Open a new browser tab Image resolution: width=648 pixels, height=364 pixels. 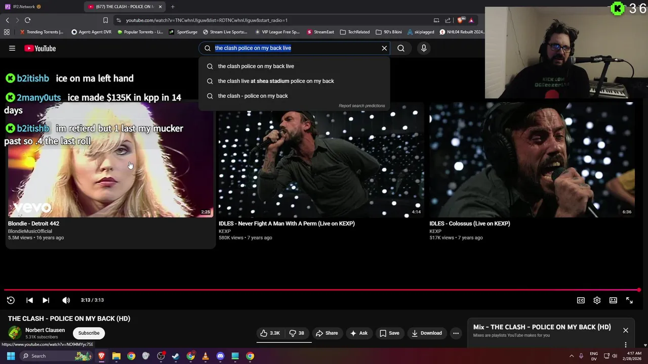(x=173, y=7)
